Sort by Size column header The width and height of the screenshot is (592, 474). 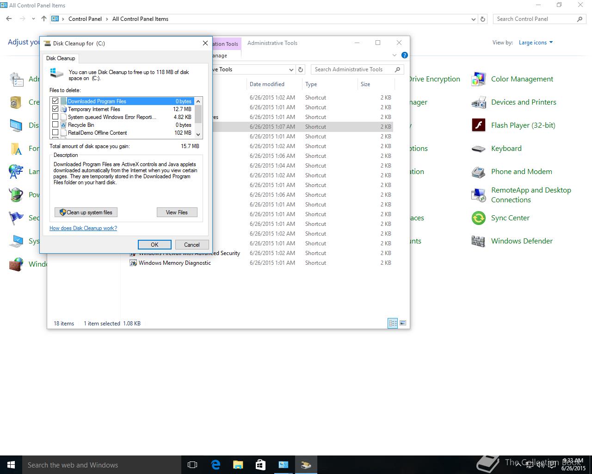(376, 84)
